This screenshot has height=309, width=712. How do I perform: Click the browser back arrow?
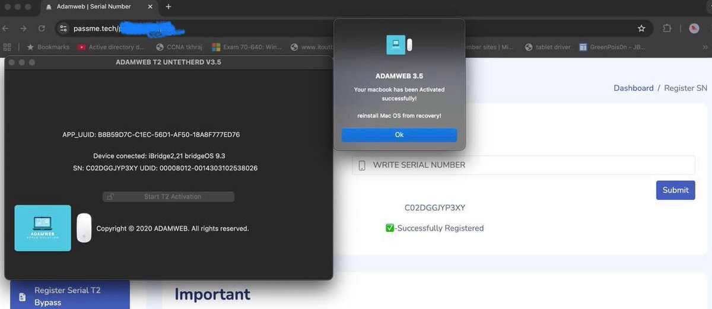tap(6, 28)
